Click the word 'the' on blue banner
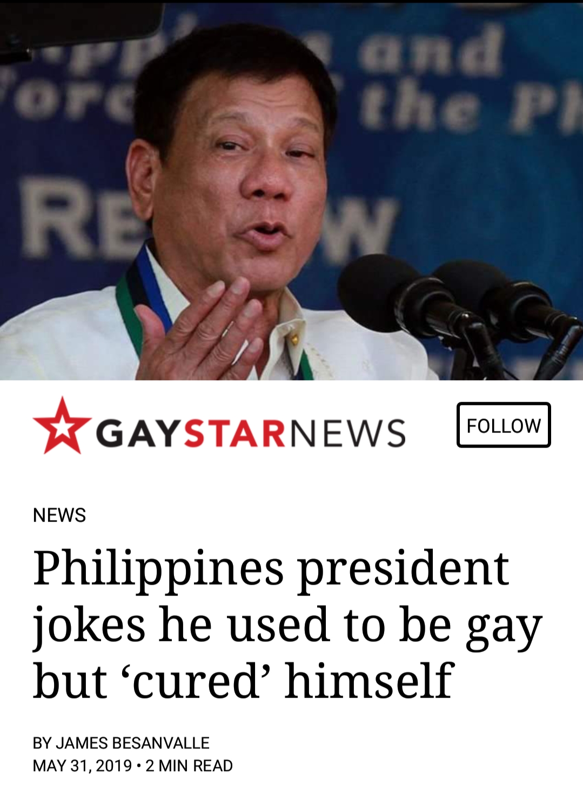Screen dimensions: 583x803 point(420,106)
